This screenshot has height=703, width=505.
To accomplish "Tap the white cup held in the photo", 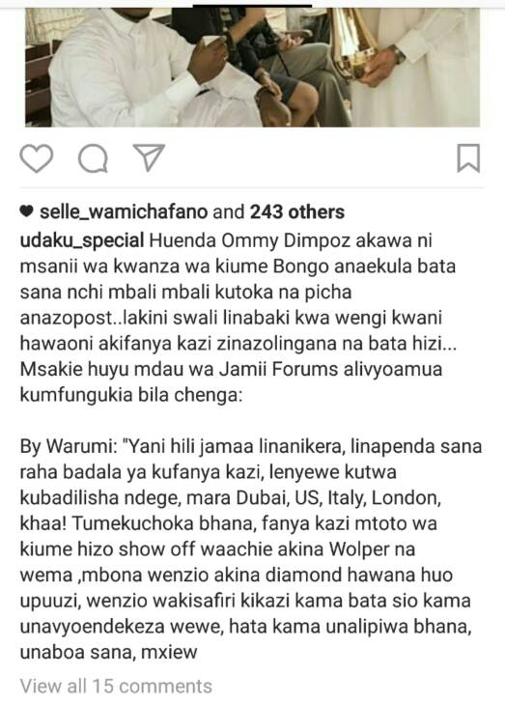I will pos(210,42).
